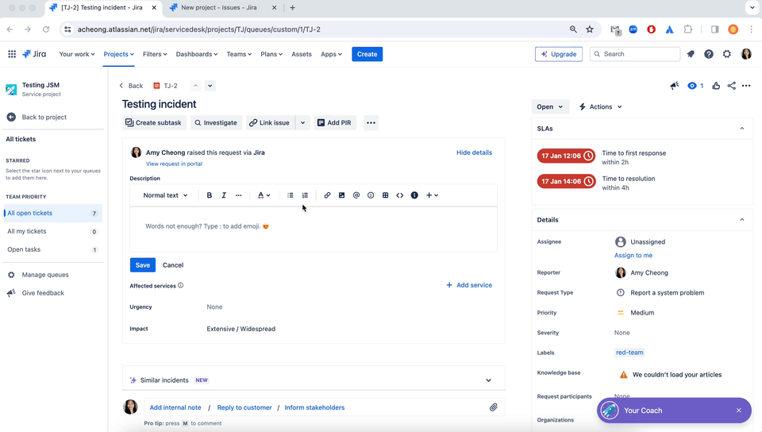
Task: Expand the Similar incidents section
Action: [488, 380]
